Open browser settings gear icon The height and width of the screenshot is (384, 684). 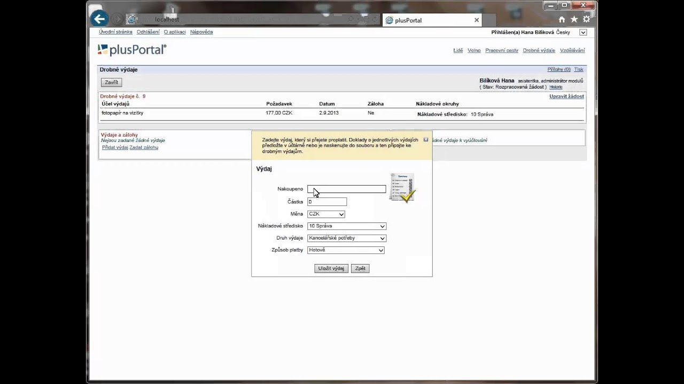586,19
